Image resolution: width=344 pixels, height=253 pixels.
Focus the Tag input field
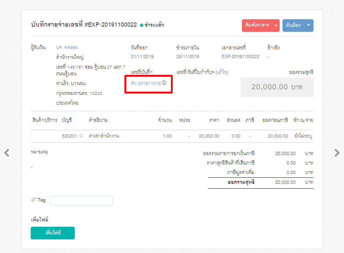click(81, 201)
